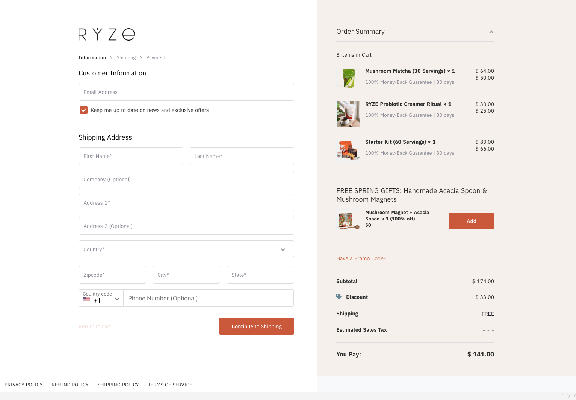
Task: Click the Mushroom Matcha (30 Servings) title
Action: point(410,71)
